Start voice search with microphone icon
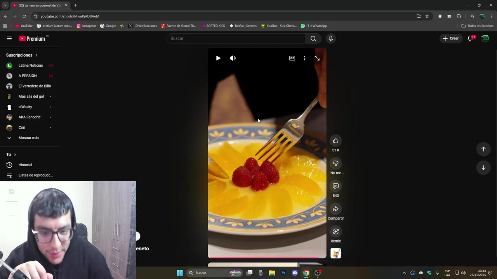Viewport: 497px width, 279px height. tap(331, 38)
